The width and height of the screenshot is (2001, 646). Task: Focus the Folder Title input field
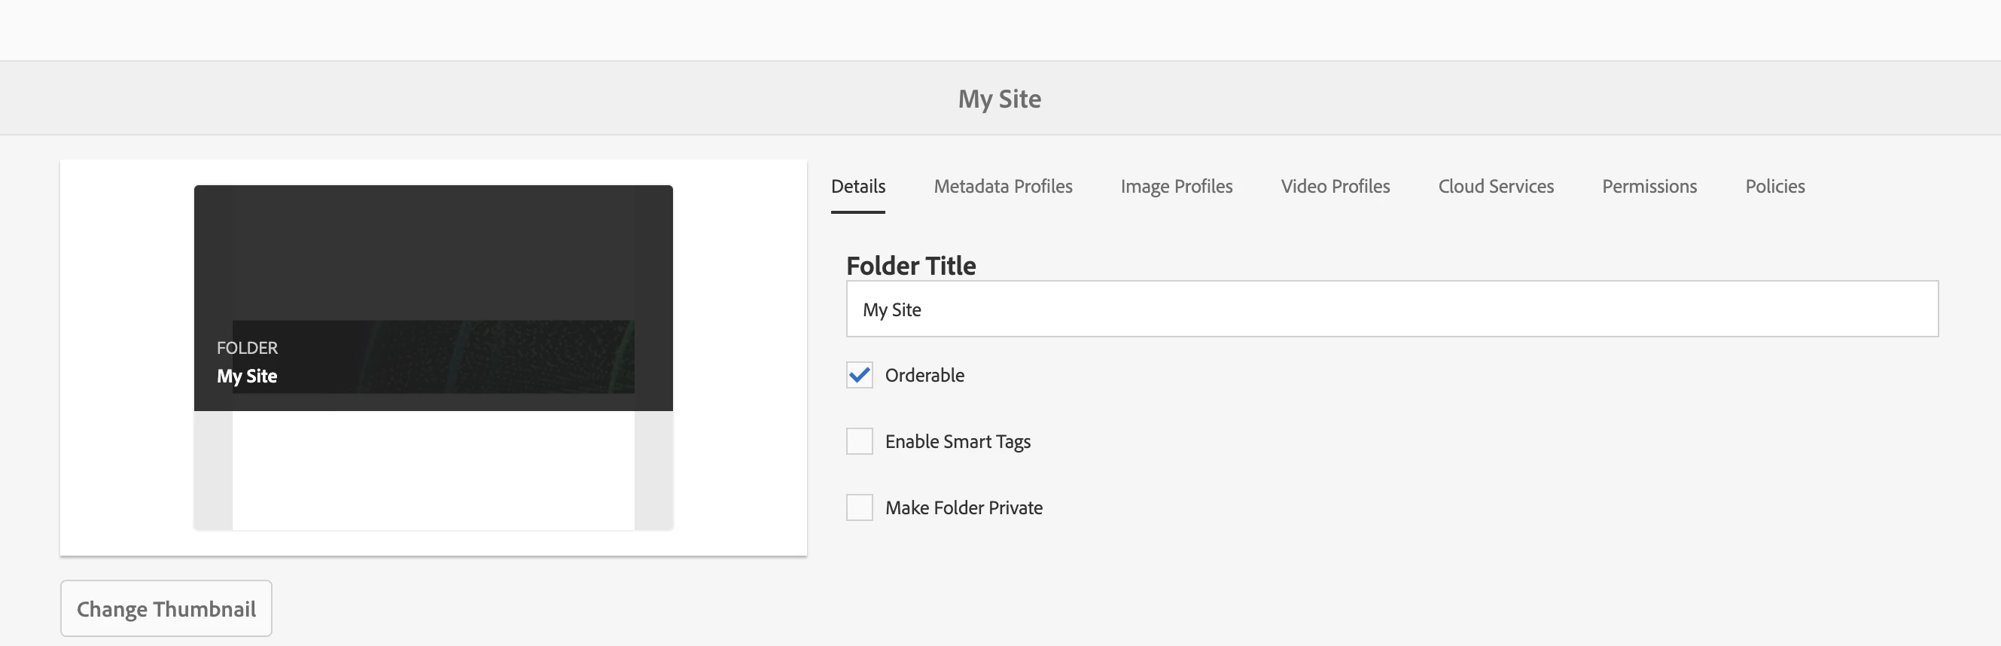pyautogui.click(x=1391, y=309)
